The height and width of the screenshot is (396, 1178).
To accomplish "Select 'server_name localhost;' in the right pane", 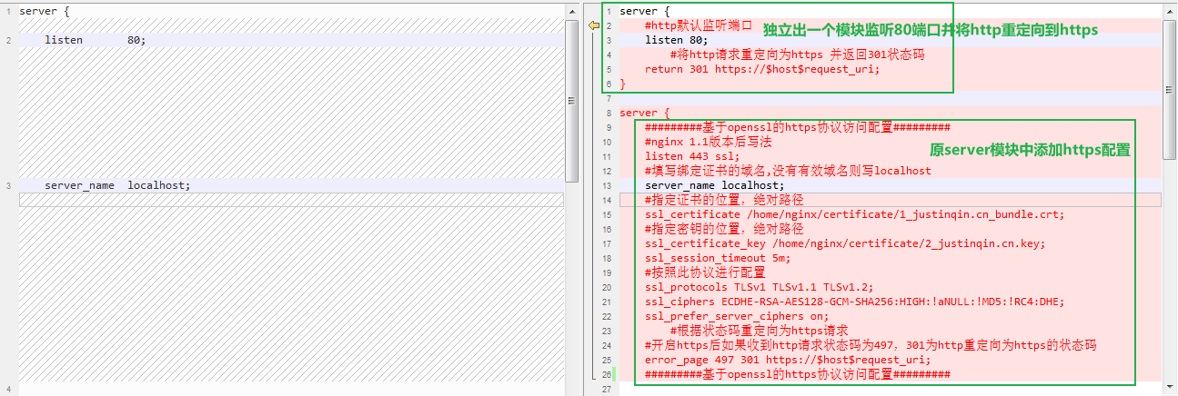I will coord(714,185).
